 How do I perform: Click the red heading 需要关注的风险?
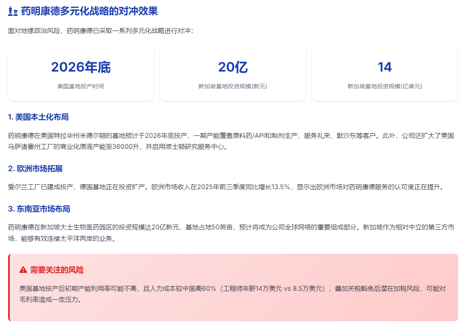pyautogui.click(x=57, y=270)
